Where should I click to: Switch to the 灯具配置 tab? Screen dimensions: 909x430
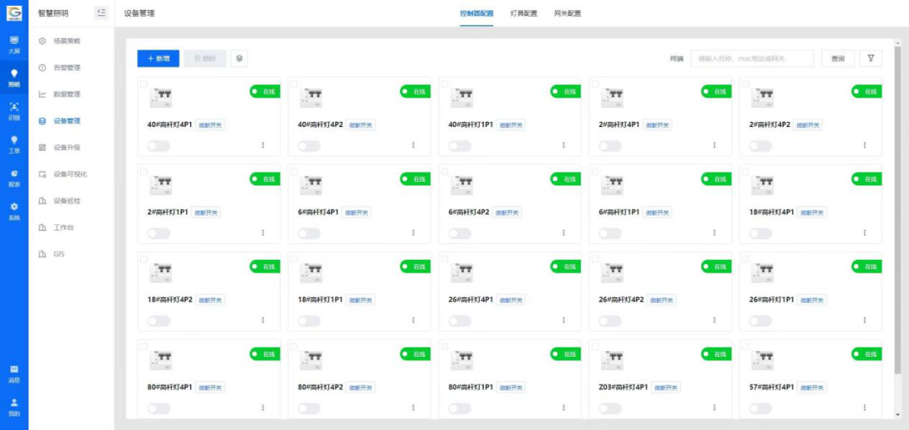[x=524, y=13]
